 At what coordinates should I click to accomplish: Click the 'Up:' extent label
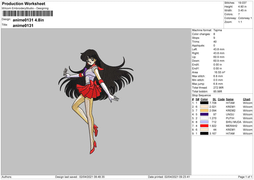pos(194,57)
